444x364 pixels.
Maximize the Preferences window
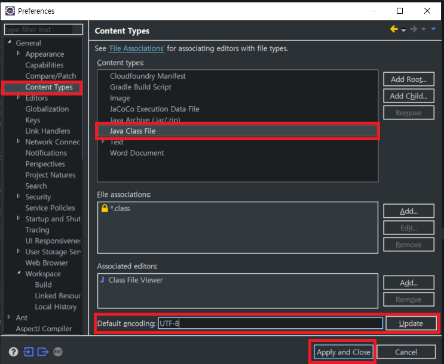pos(400,11)
